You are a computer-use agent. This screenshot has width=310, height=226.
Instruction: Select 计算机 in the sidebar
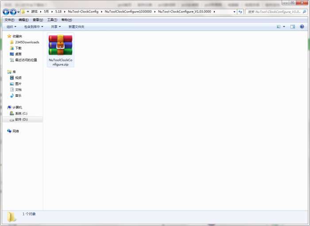(x=15, y=107)
